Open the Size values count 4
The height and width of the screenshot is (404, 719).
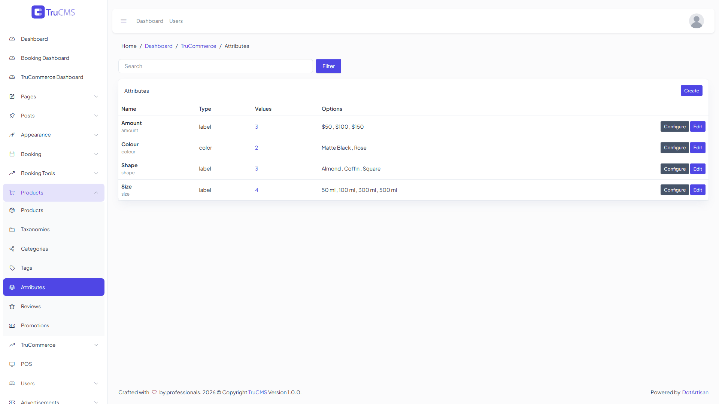point(257,190)
